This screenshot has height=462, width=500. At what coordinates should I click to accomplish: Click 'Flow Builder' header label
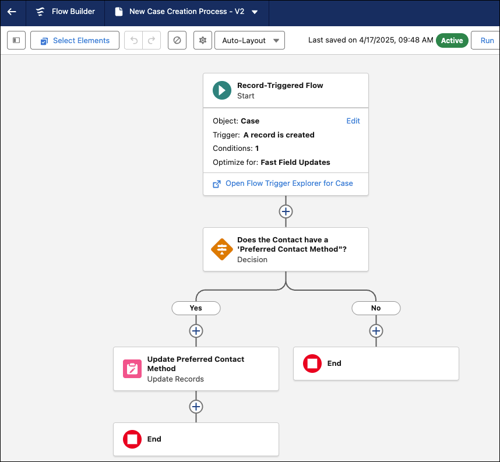click(73, 12)
